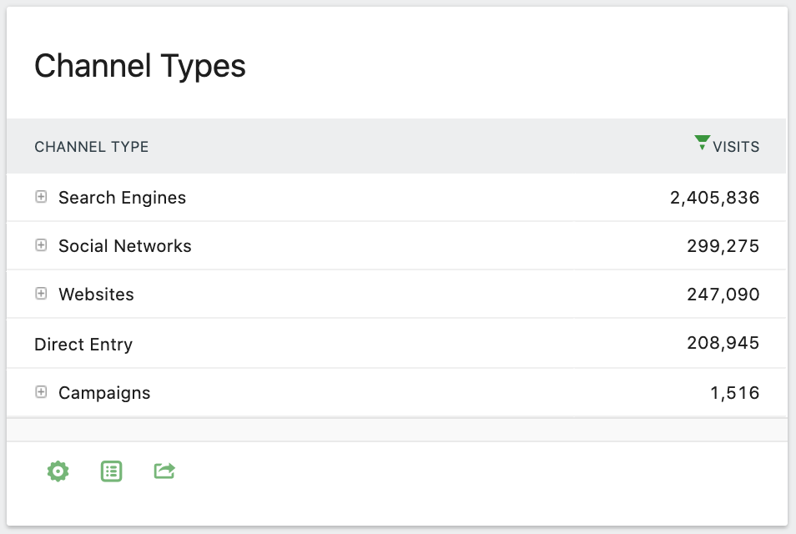Select the Direct Entry row

click(83, 344)
